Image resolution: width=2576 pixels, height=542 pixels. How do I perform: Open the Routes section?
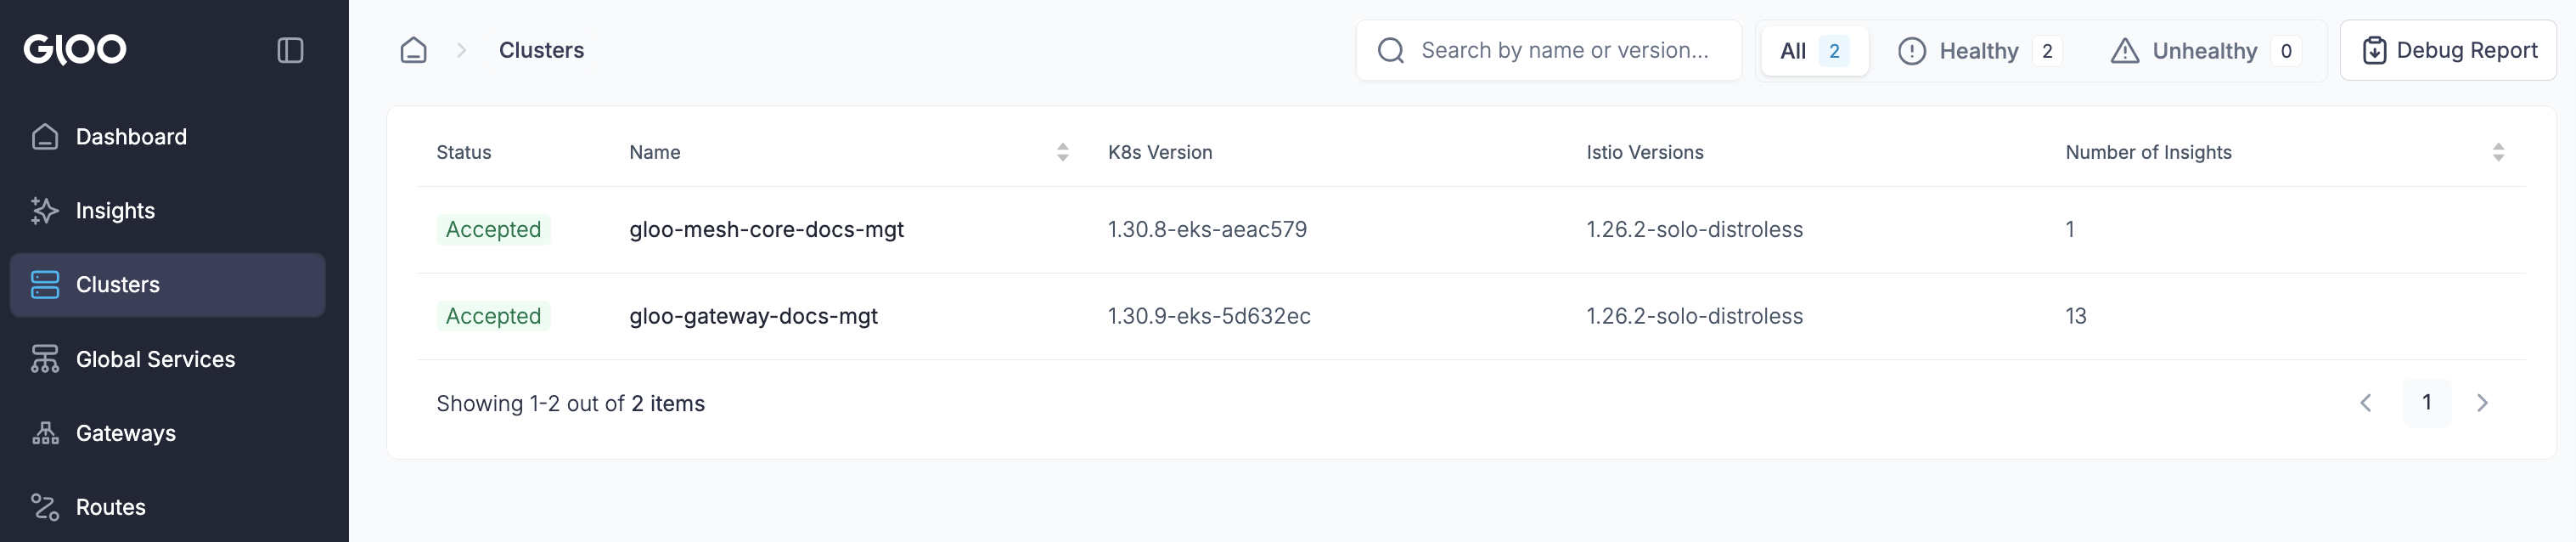click(x=167, y=507)
